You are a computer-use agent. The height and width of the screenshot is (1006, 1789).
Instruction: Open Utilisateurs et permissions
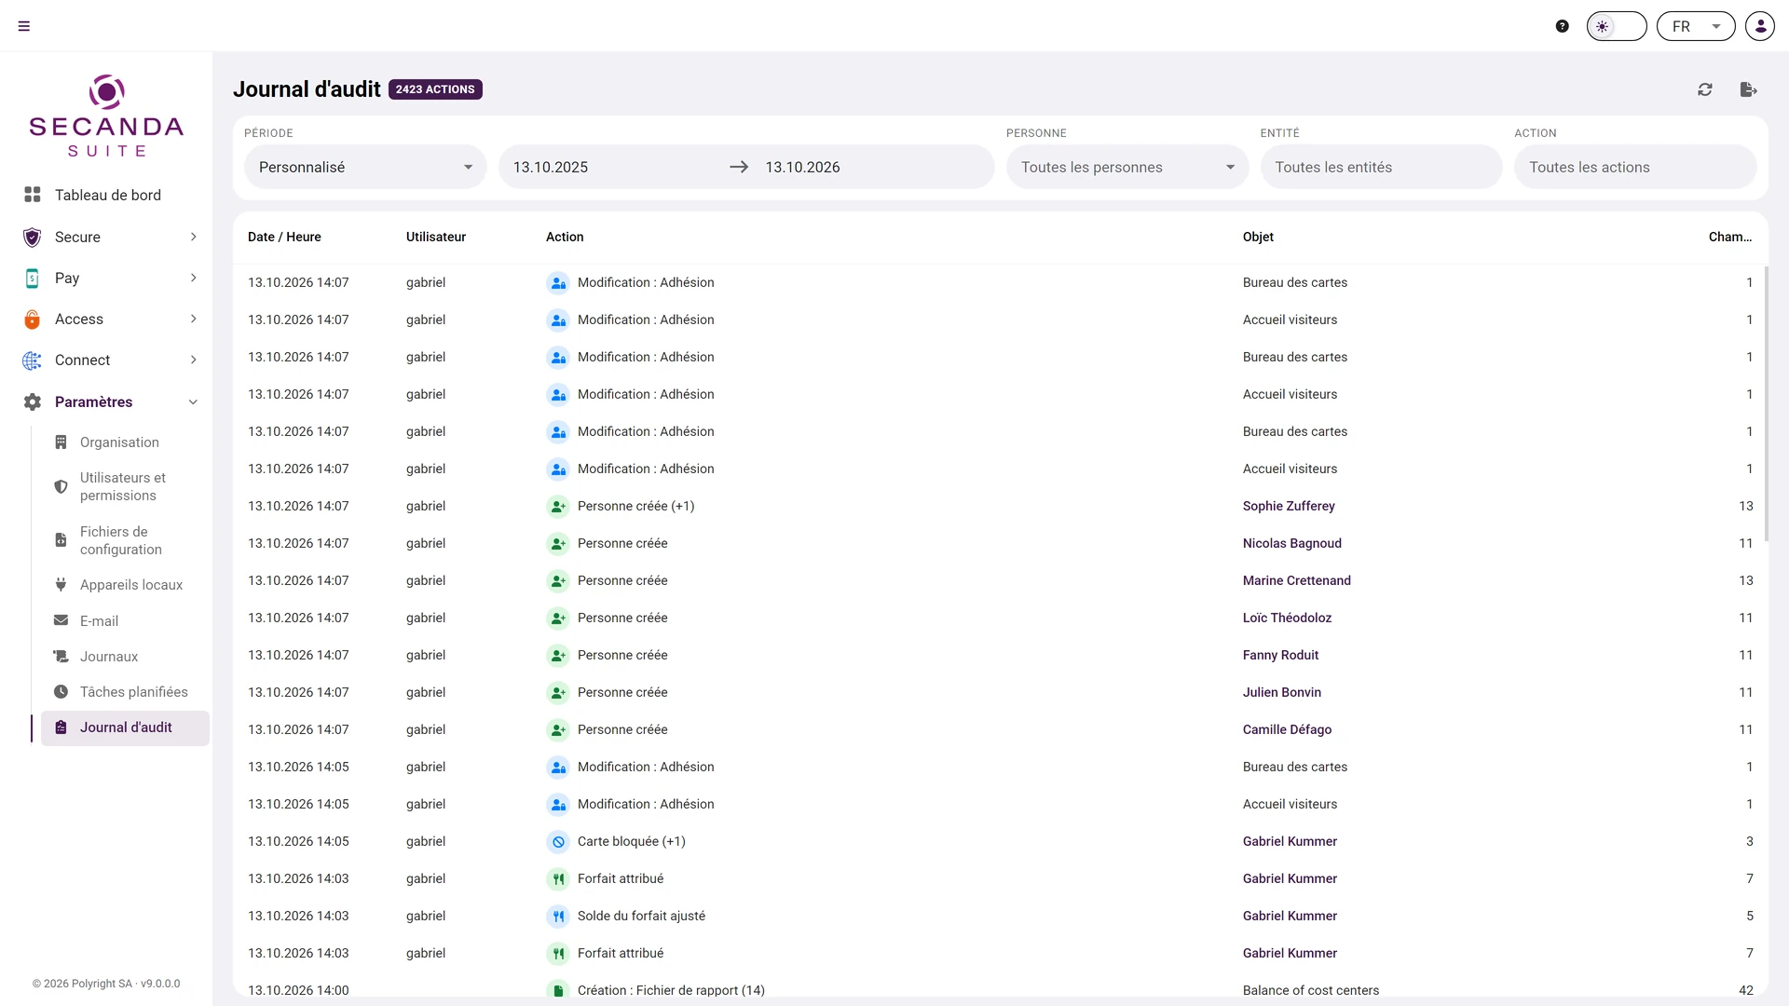(x=125, y=486)
